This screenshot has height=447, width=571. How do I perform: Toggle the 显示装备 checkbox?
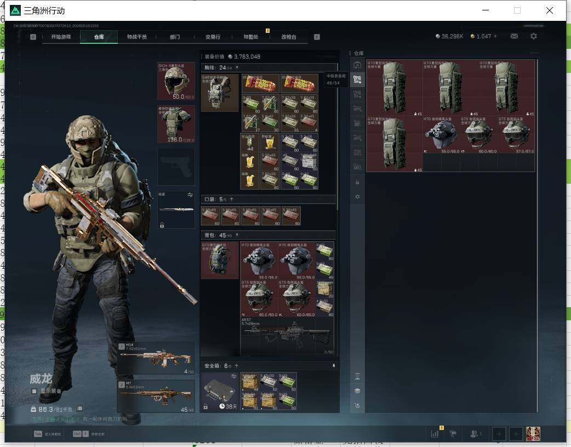(34, 391)
